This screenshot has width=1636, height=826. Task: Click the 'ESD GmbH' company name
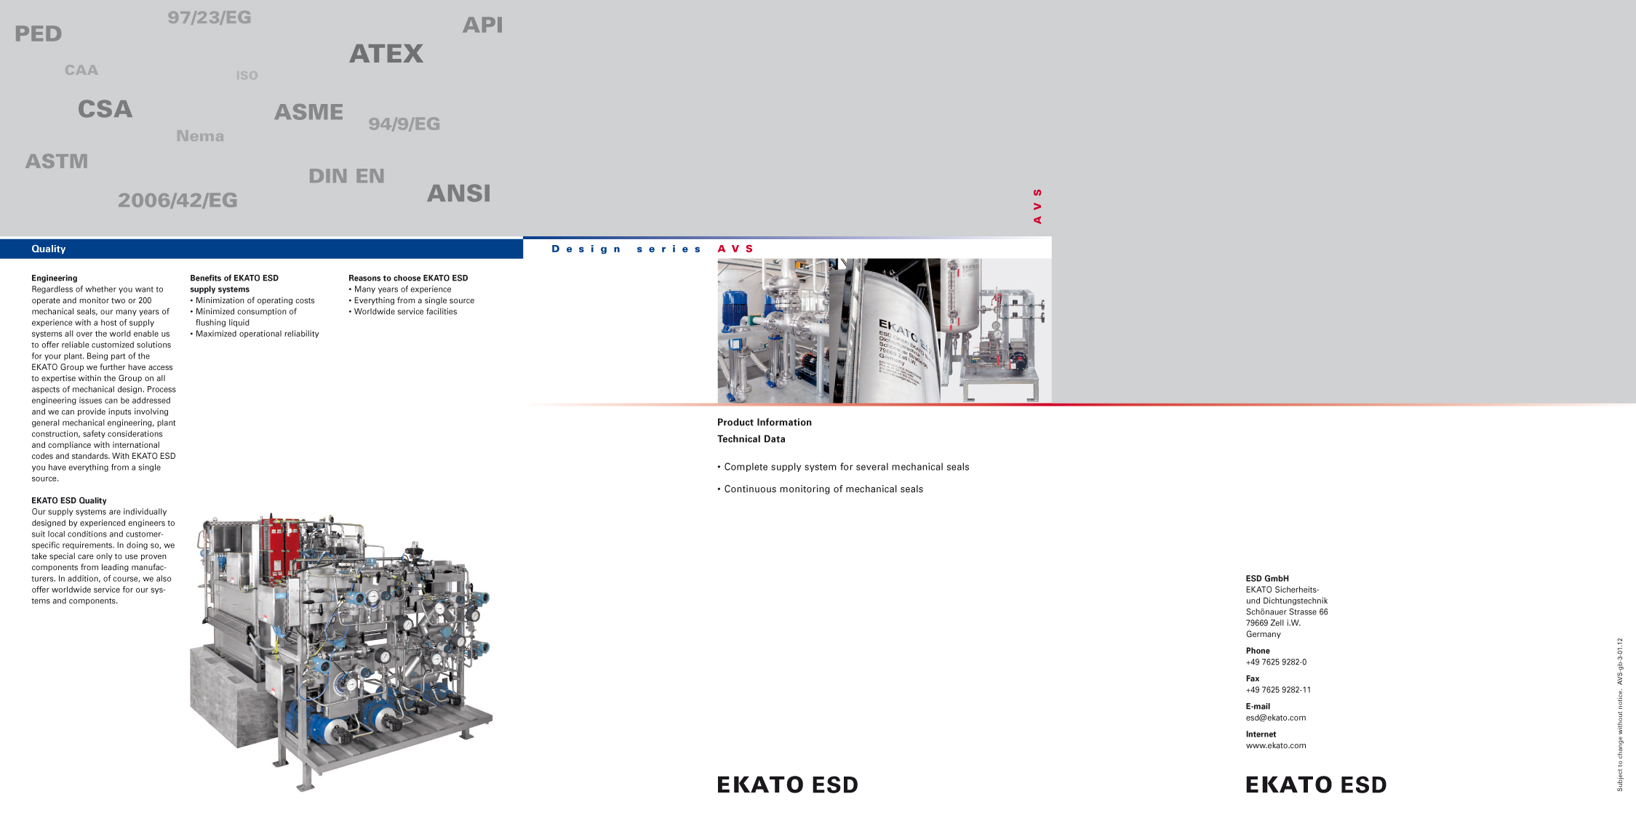pyautogui.click(x=1267, y=579)
